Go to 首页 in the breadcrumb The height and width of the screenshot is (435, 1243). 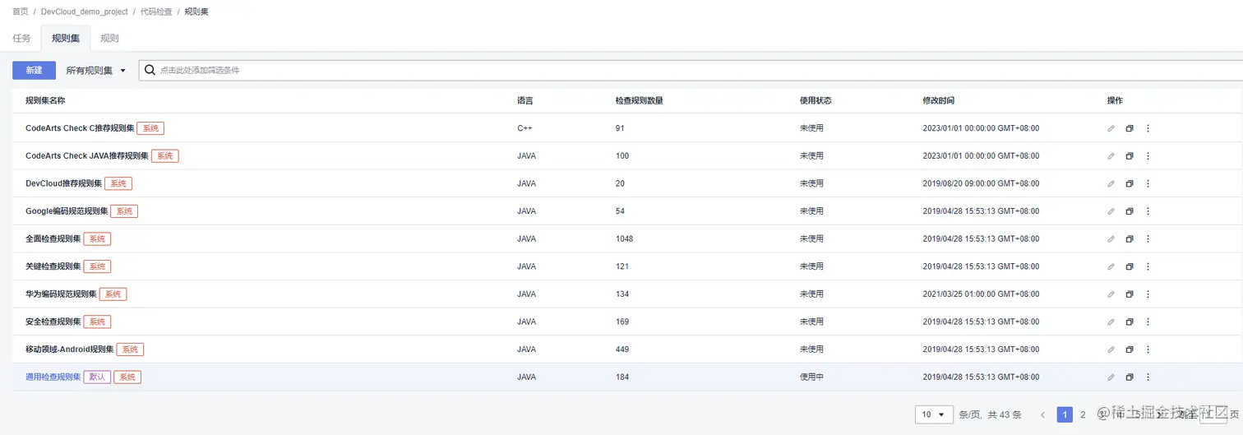pyautogui.click(x=21, y=12)
